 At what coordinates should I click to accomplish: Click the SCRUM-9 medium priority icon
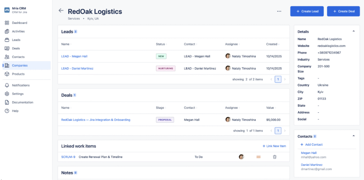(x=258, y=157)
